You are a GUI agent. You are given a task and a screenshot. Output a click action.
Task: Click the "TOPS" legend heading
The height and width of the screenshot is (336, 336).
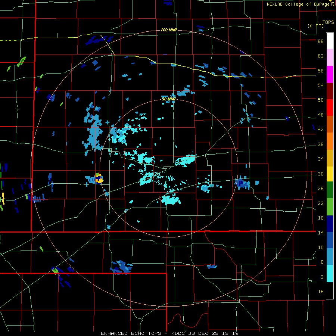(328, 22)
